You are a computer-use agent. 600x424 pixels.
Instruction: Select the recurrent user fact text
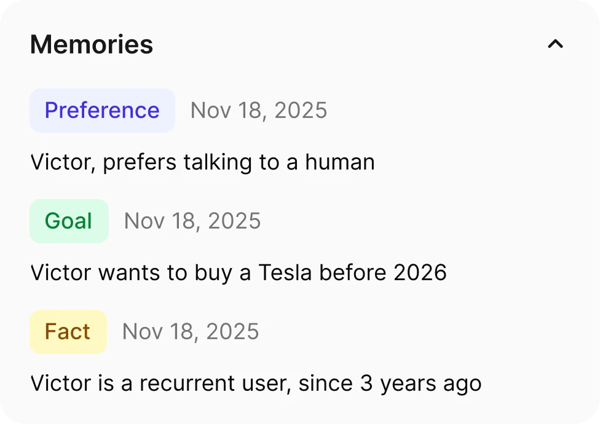coord(256,383)
